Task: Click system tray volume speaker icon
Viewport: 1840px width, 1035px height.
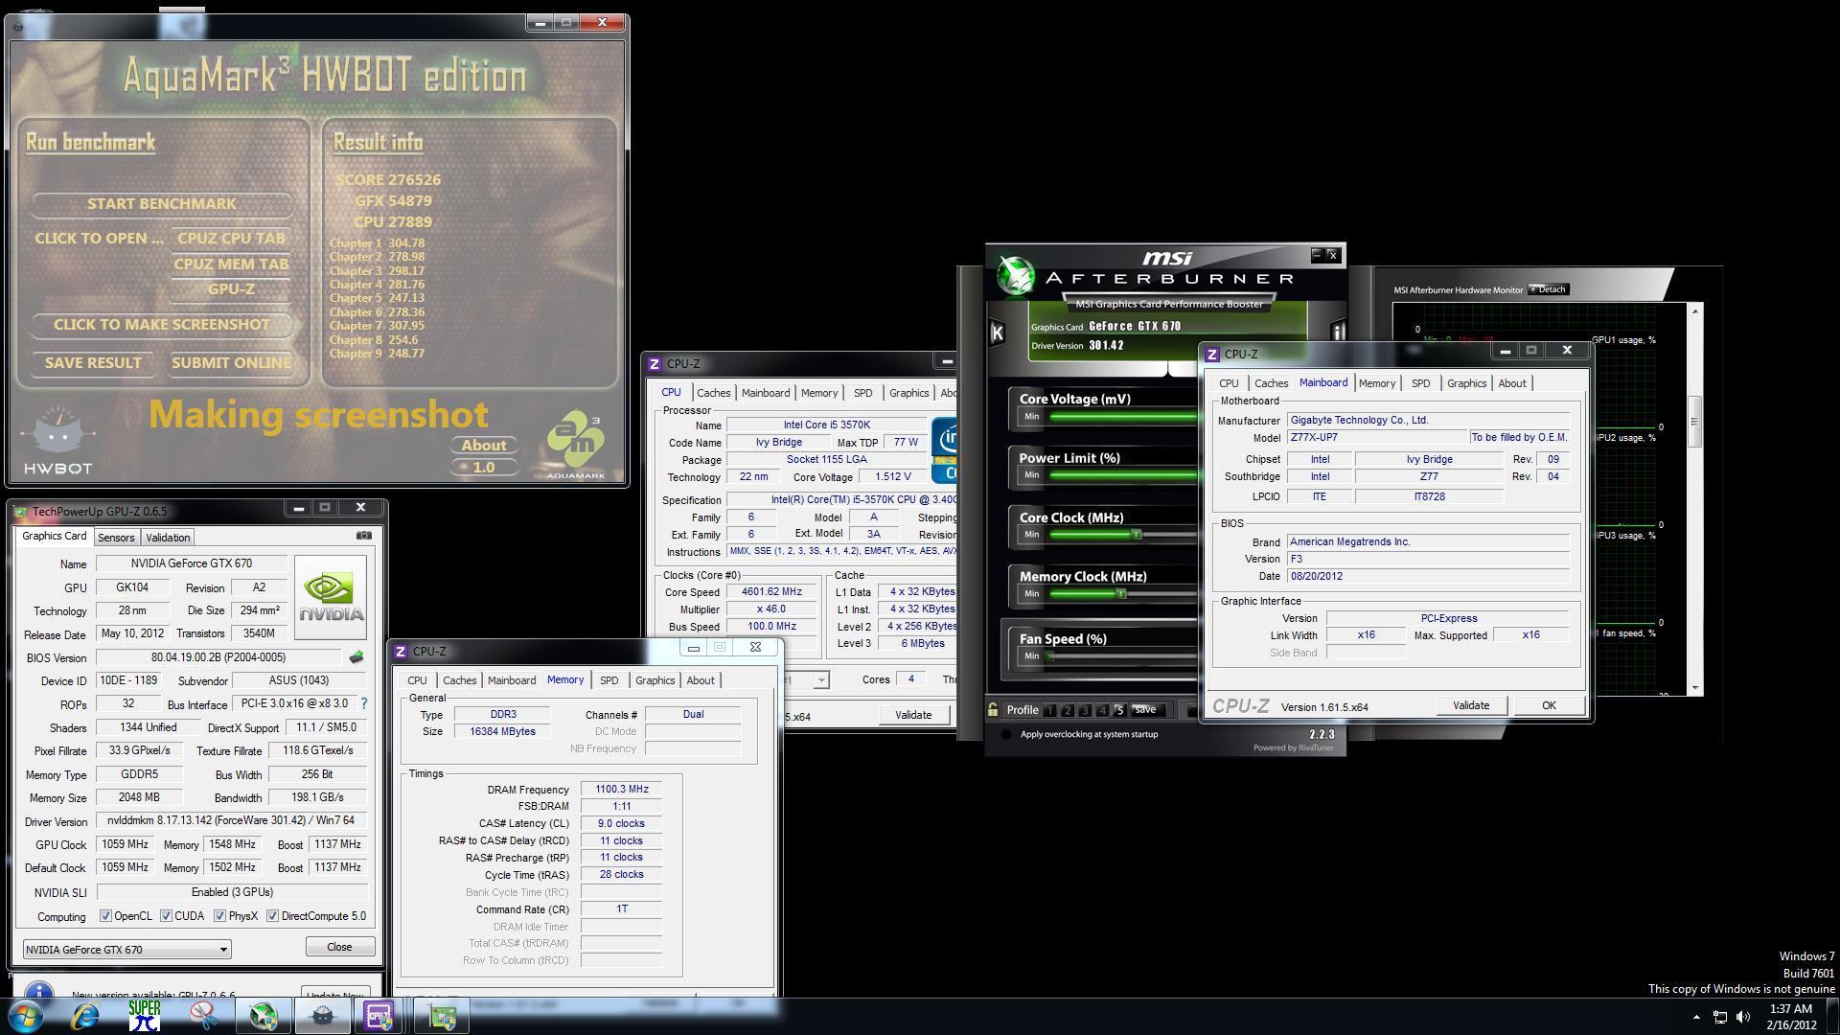Action: [x=1743, y=1017]
